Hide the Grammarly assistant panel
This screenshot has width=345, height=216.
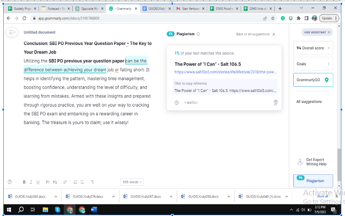click(317, 32)
